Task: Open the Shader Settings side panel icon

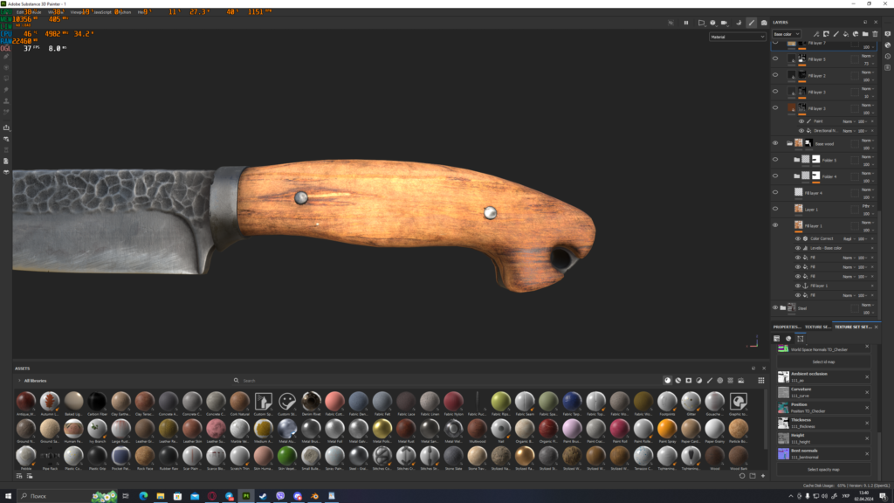Action: point(888,45)
